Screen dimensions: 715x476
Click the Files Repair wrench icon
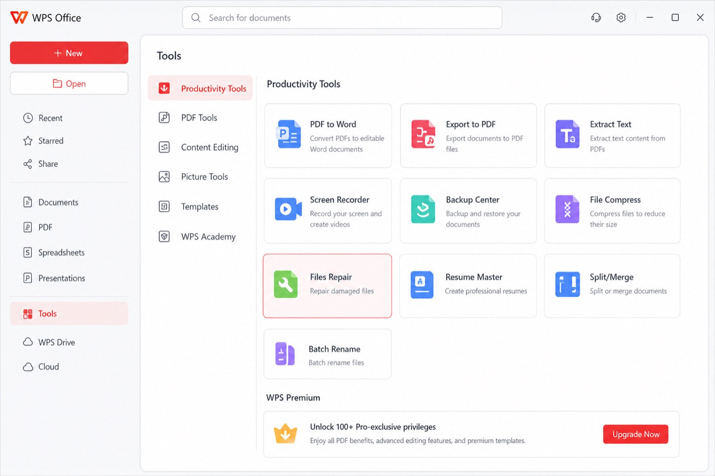286,284
